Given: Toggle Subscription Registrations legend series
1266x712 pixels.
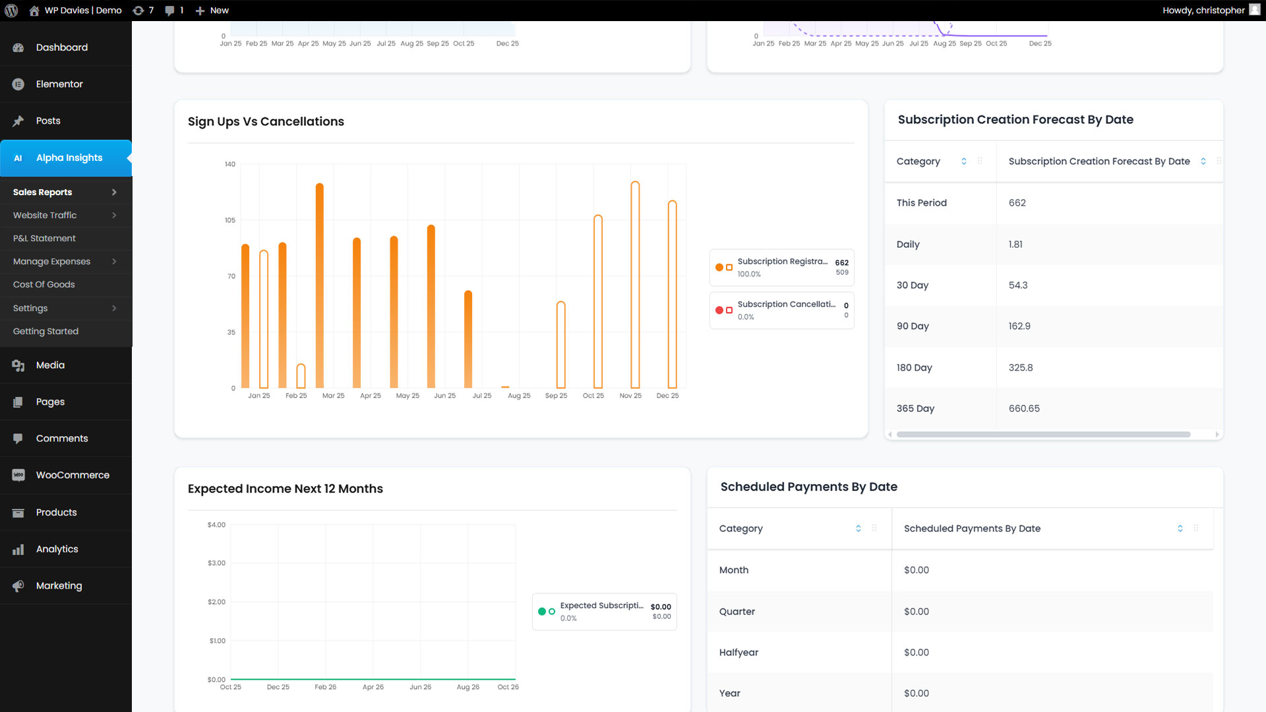Looking at the screenshot, I should pyautogui.click(x=781, y=267).
